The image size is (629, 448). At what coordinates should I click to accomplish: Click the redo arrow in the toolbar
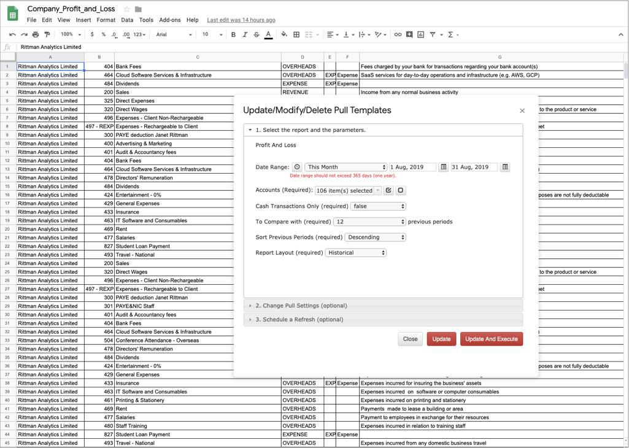click(24, 35)
